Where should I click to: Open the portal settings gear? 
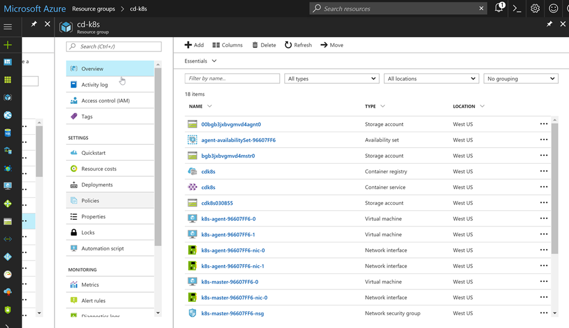tap(535, 8)
